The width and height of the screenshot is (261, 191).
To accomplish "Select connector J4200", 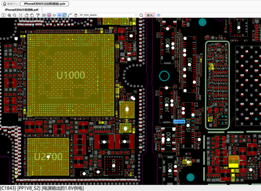I will [168, 46].
